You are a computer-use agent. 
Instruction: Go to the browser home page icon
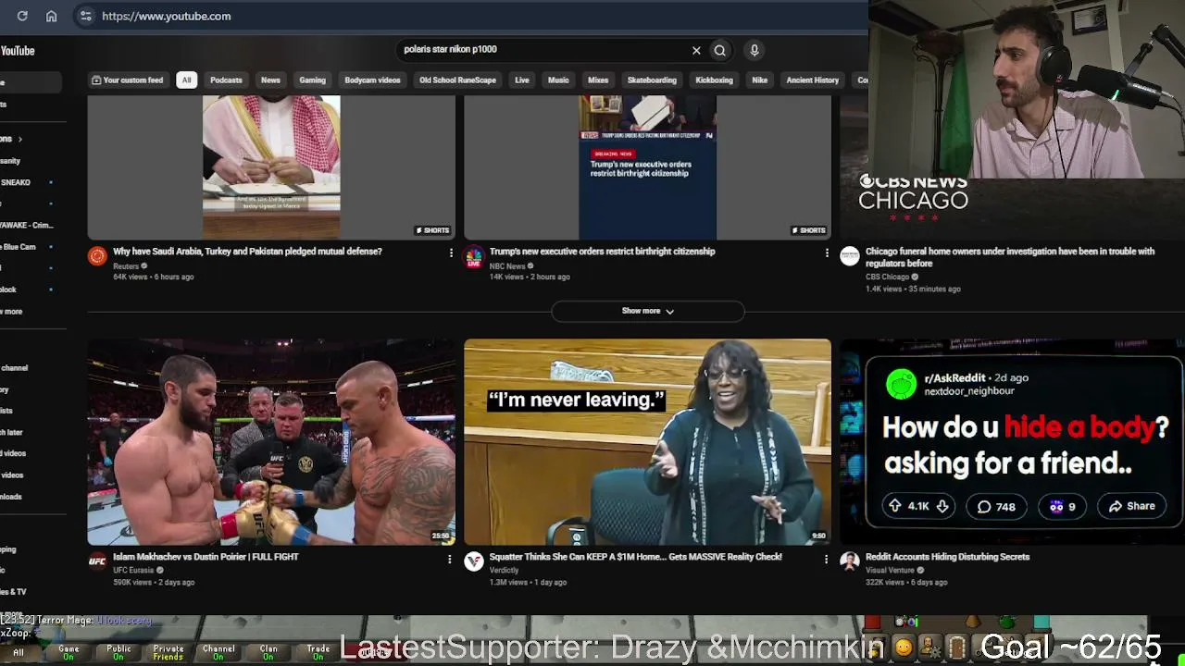(52, 16)
